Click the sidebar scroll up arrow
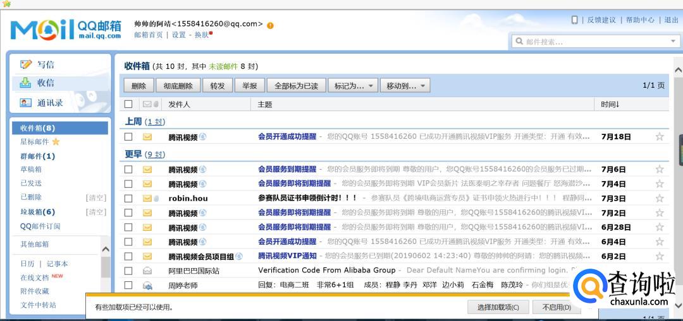 (x=106, y=249)
